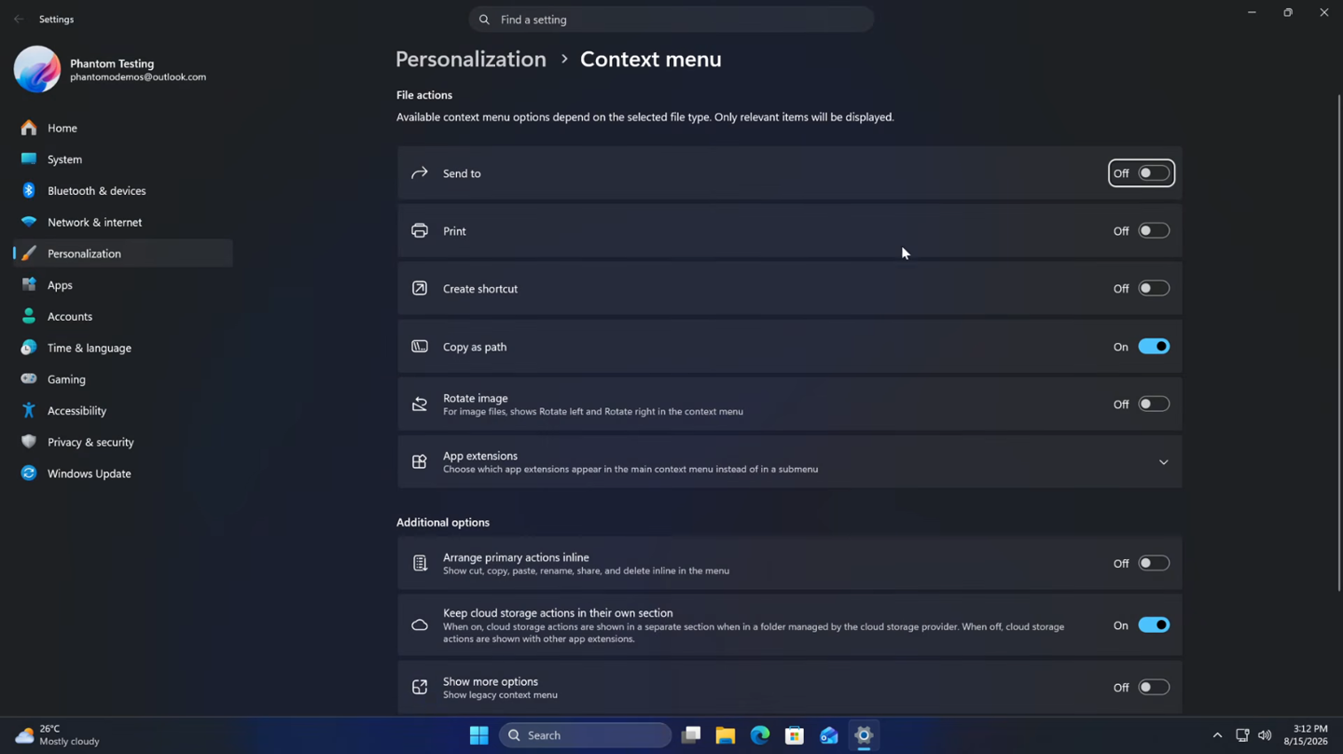Click the settings page vertical scrollbar

[1339, 342]
